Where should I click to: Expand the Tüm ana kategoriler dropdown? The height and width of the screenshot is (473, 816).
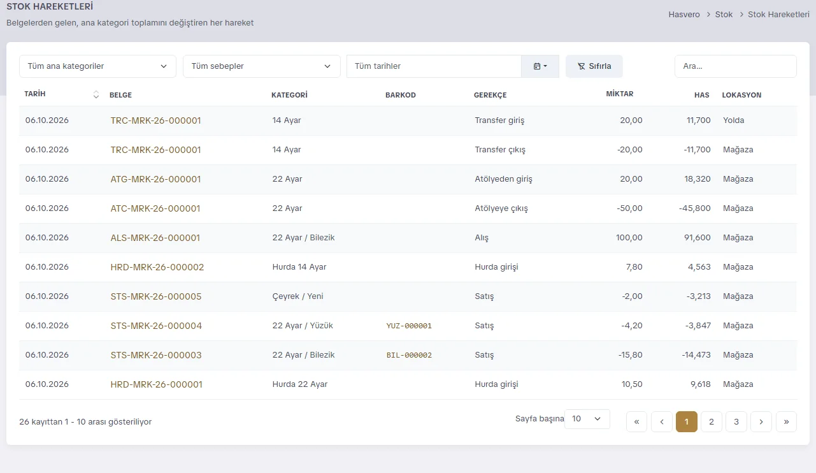coord(97,66)
